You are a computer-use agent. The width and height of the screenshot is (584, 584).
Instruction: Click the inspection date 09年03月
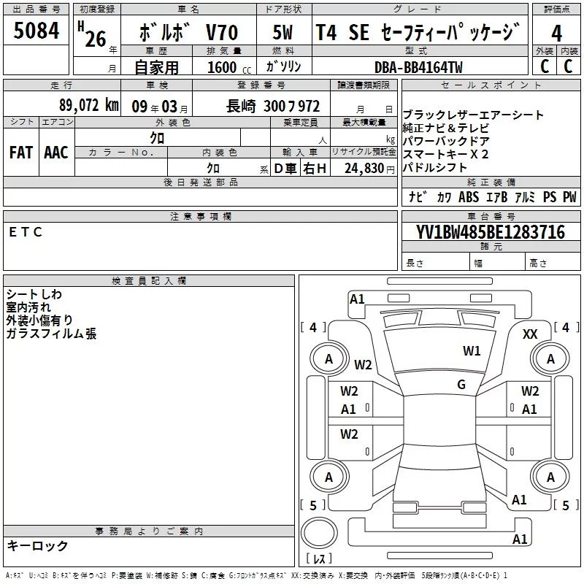click(160, 107)
